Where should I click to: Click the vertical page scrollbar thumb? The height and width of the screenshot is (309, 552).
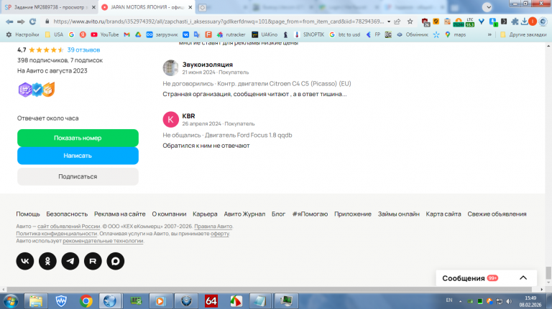548,272
